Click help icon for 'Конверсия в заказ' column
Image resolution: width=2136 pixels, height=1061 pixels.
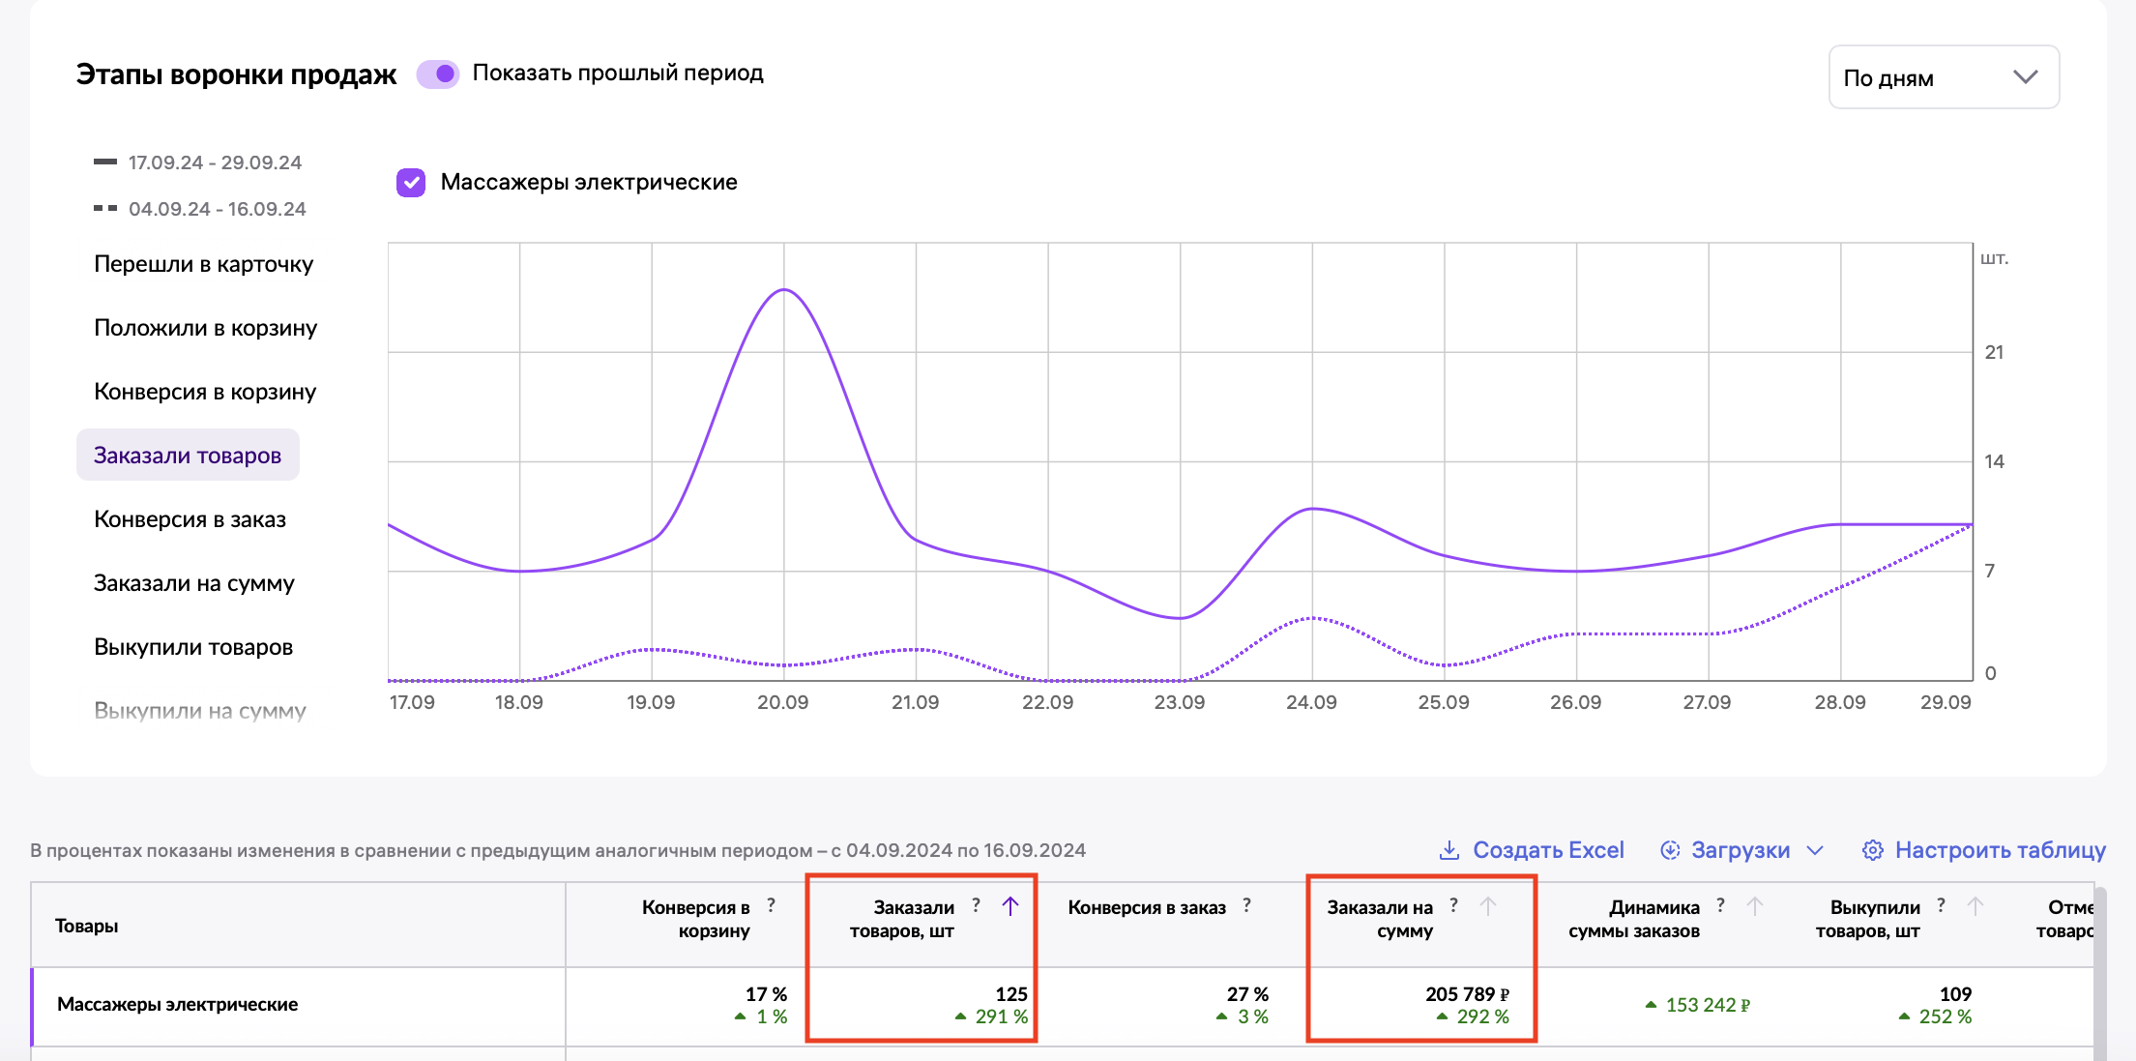(1246, 905)
